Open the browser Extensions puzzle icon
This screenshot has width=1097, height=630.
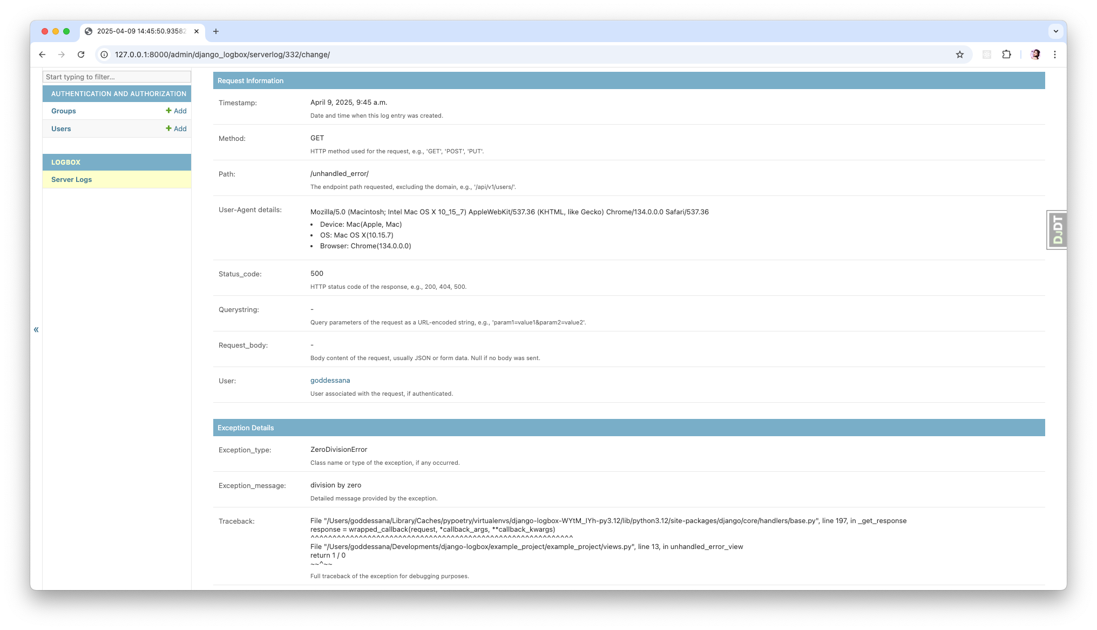pyautogui.click(x=1006, y=55)
